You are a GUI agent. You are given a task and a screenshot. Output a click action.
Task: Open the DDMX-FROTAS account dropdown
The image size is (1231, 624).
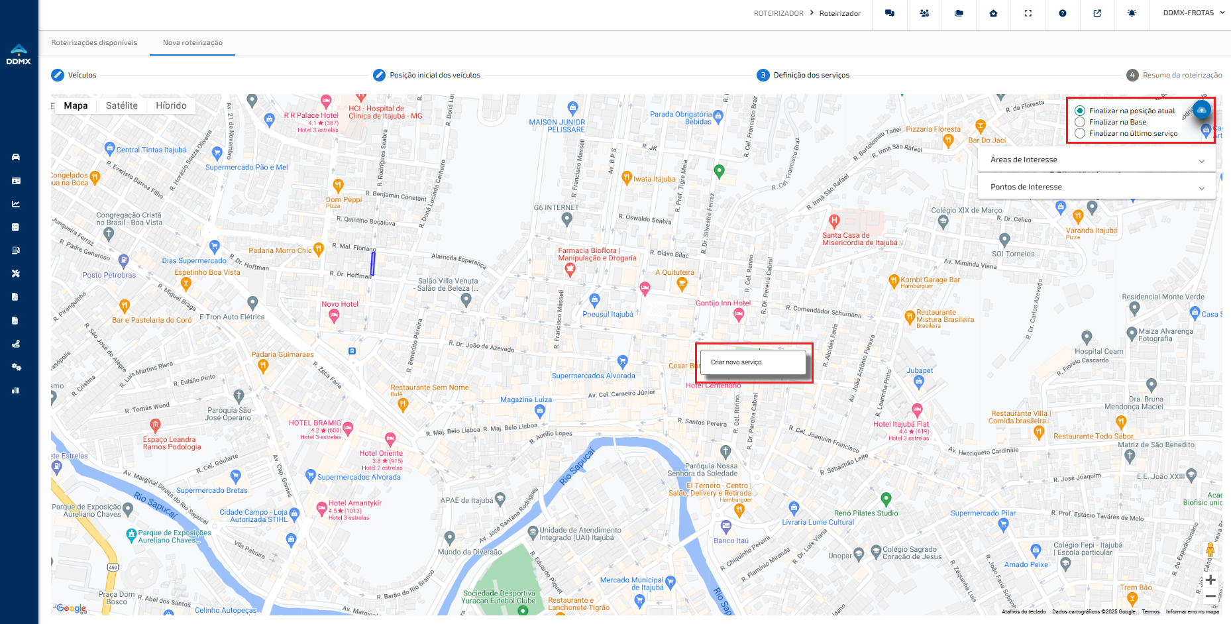coord(1194,13)
